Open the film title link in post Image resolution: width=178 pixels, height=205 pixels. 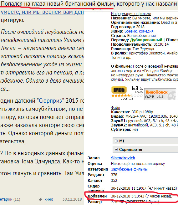point(42,12)
